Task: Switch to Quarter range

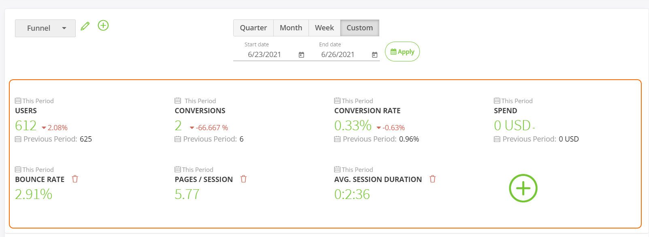Action: tap(253, 28)
